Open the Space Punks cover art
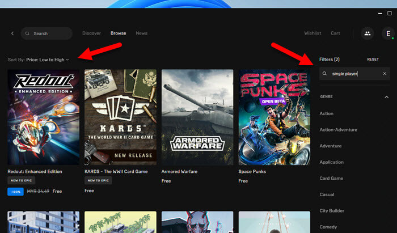 (274, 117)
